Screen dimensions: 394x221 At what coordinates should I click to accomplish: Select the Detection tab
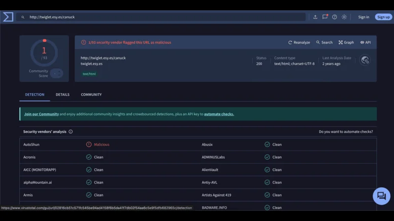(34, 95)
